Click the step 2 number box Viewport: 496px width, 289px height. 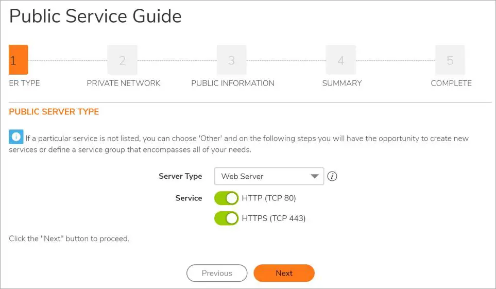[x=122, y=60]
